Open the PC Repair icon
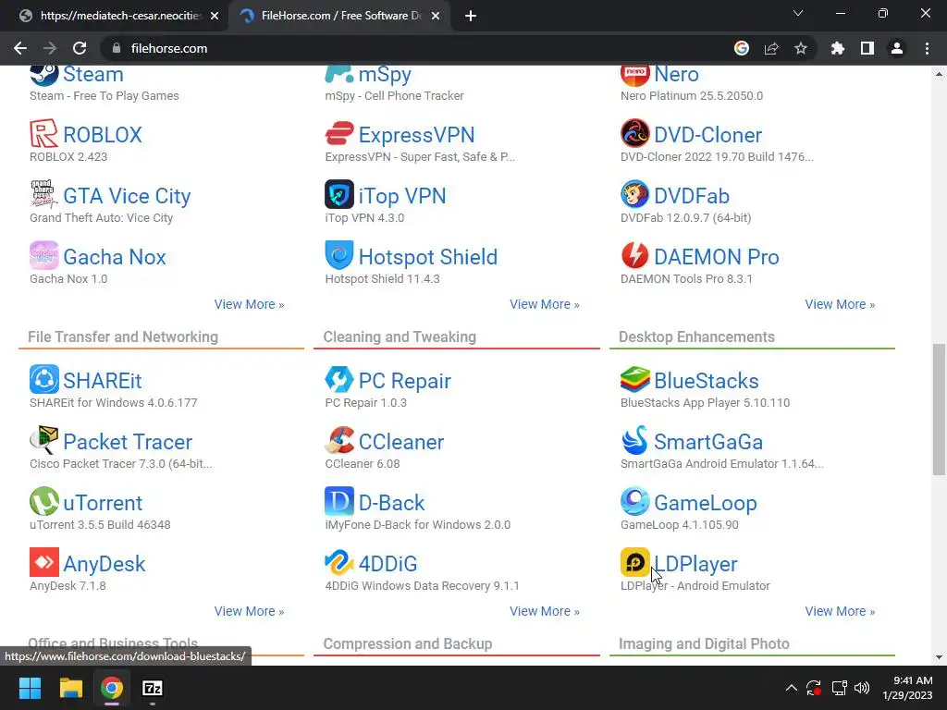Image resolution: width=947 pixels, height=710 pixels. (339, 379)
